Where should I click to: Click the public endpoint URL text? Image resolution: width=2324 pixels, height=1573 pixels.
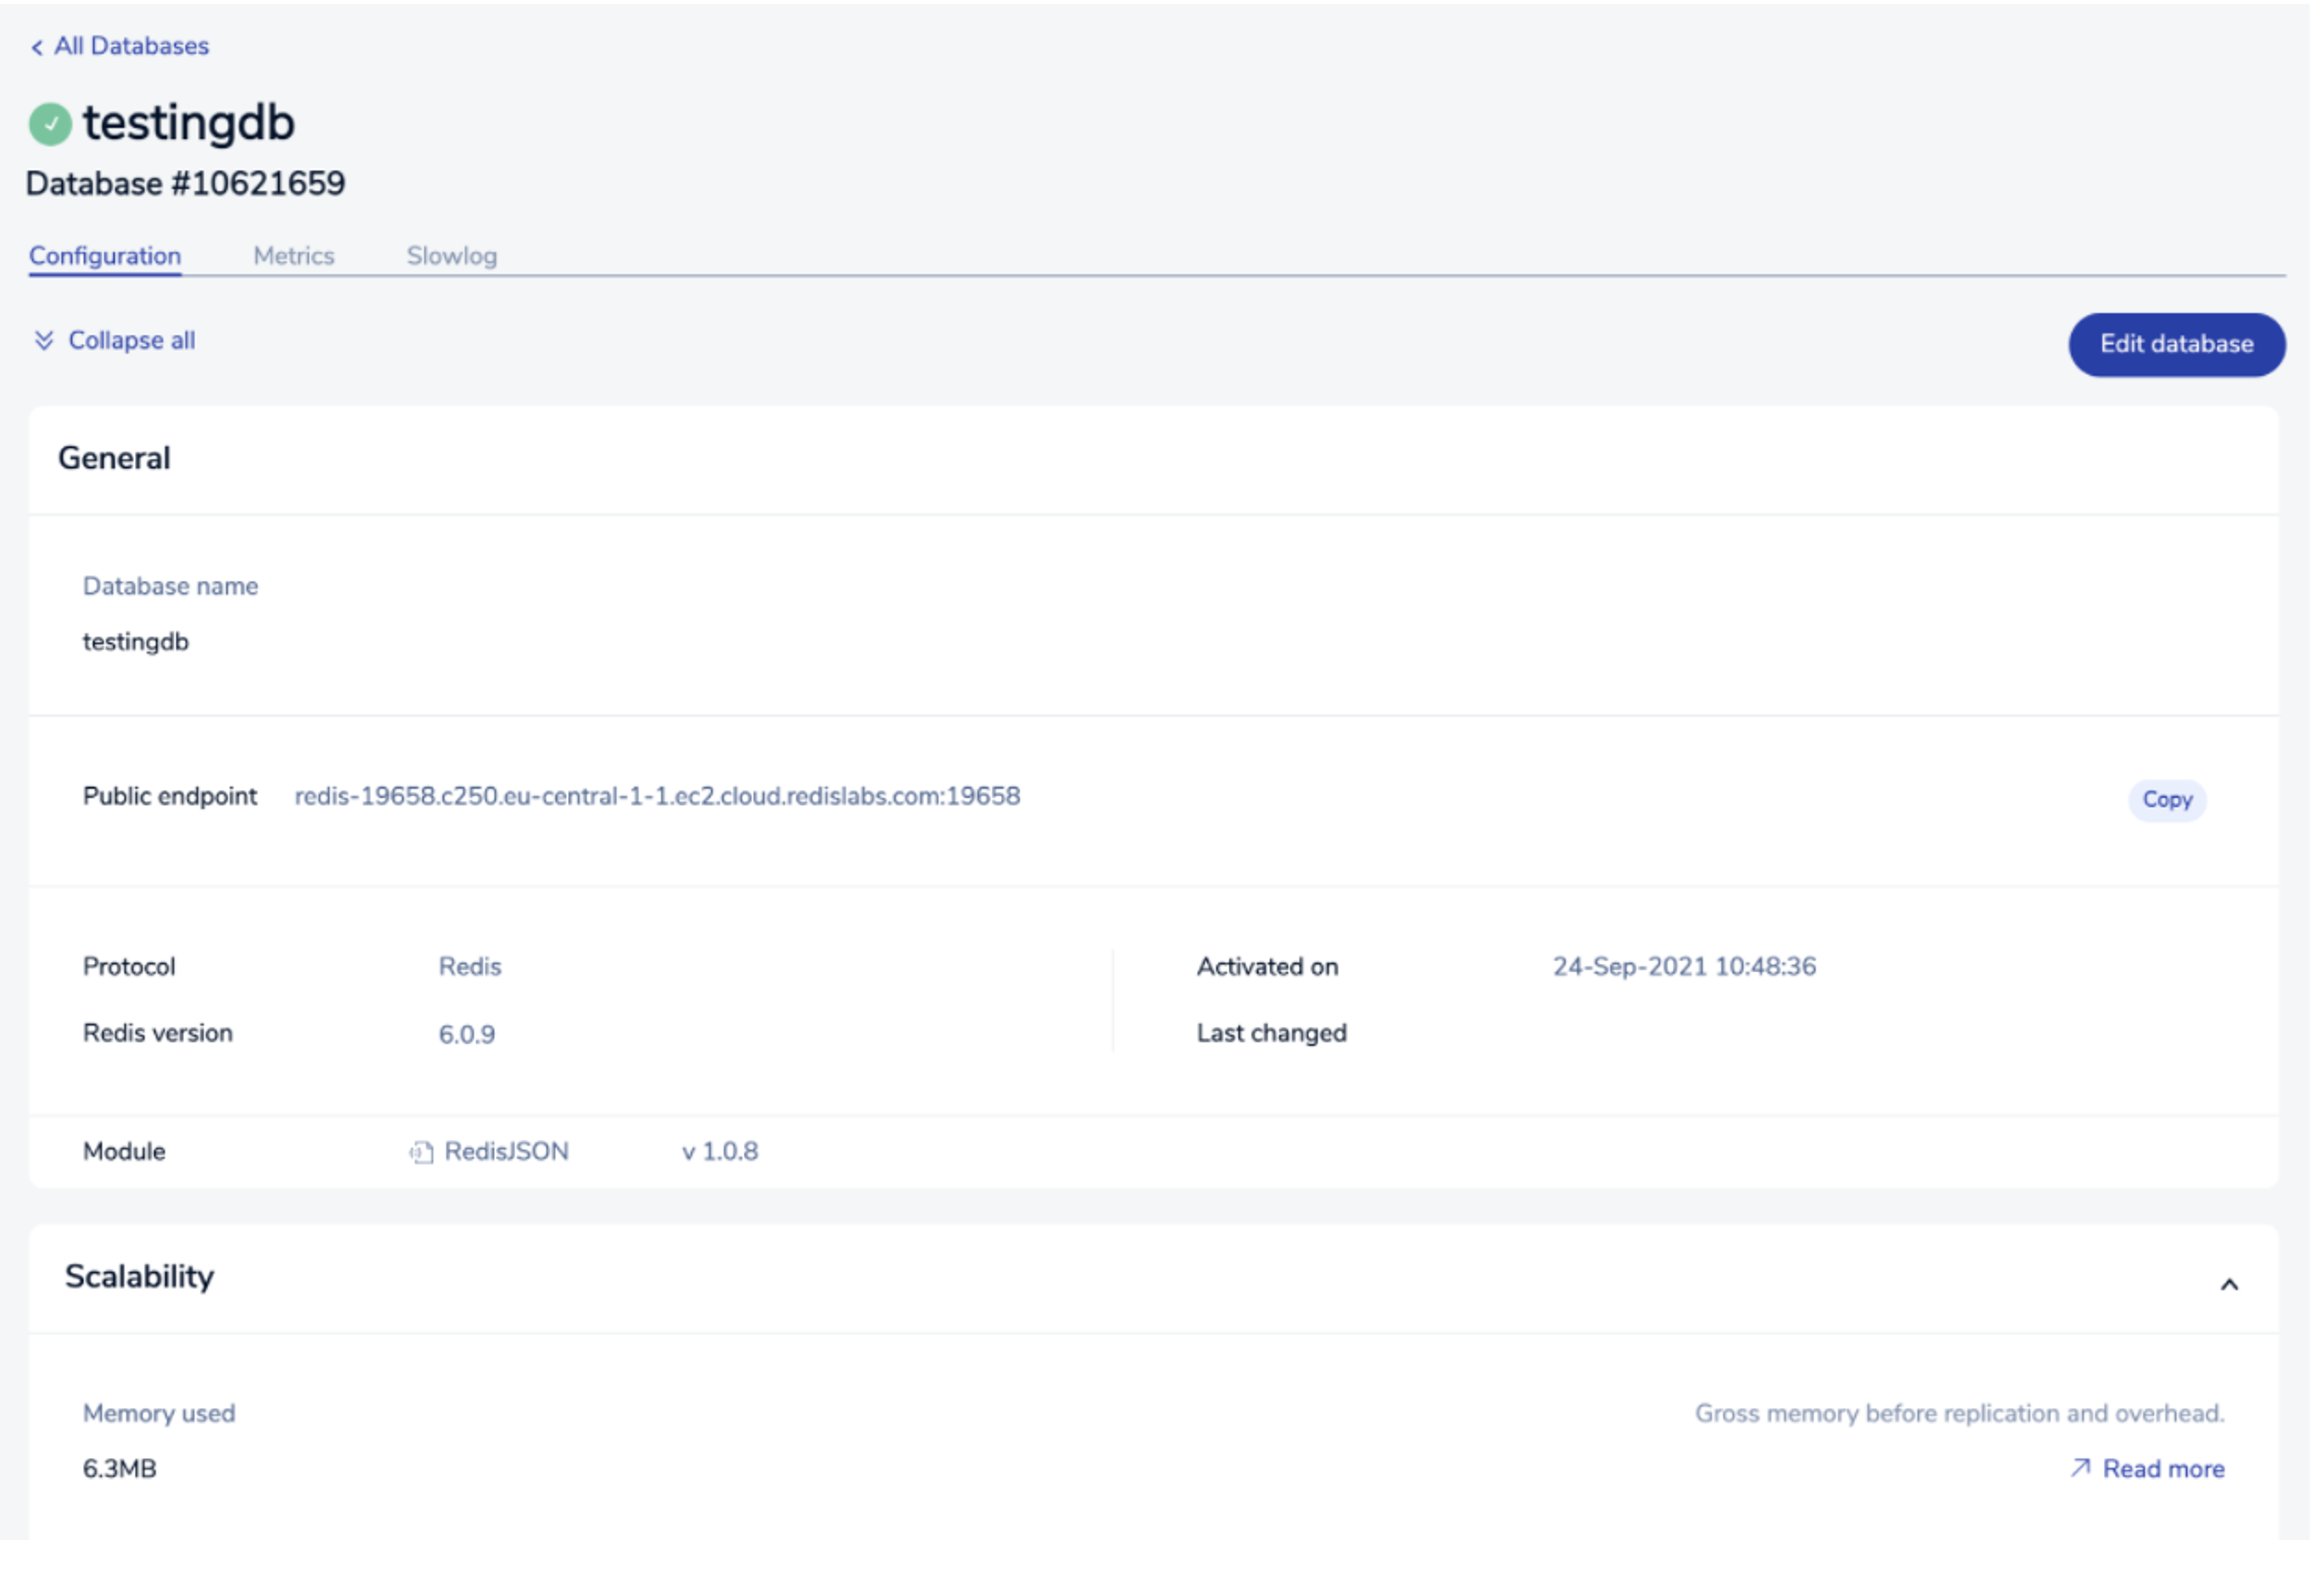(657, 796)
